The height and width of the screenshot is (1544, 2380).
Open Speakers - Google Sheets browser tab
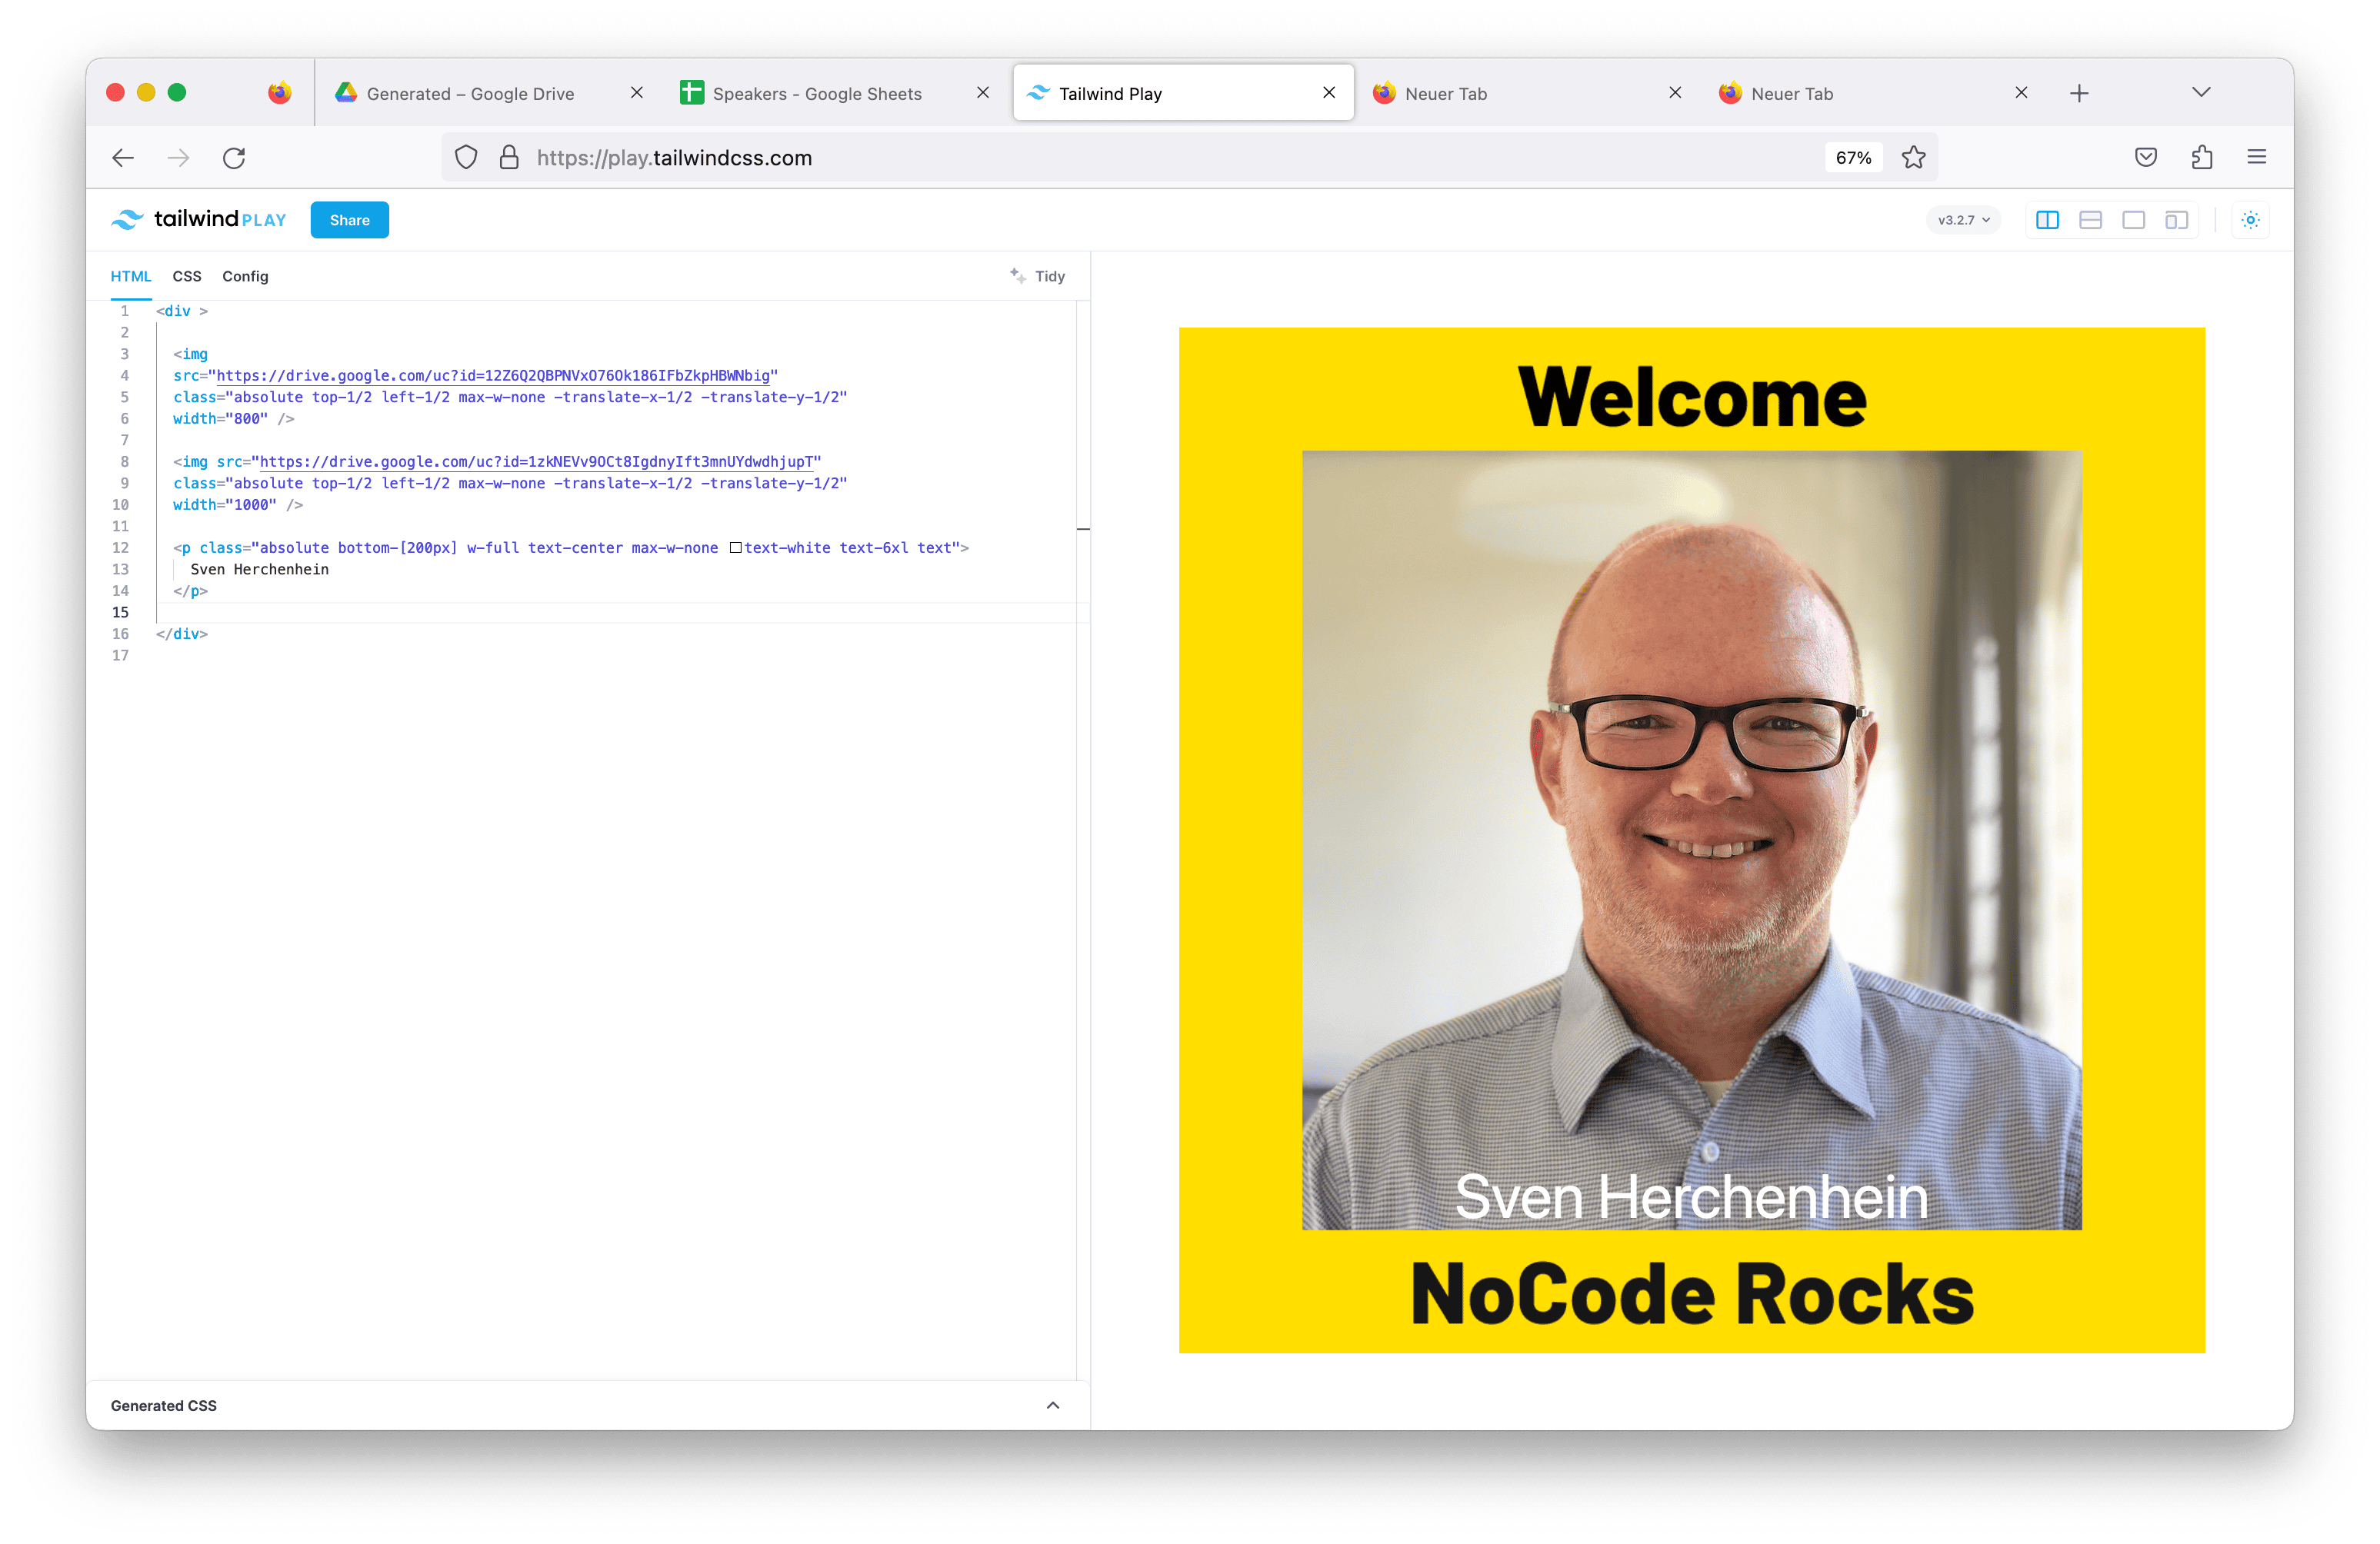tap(817, 94)
